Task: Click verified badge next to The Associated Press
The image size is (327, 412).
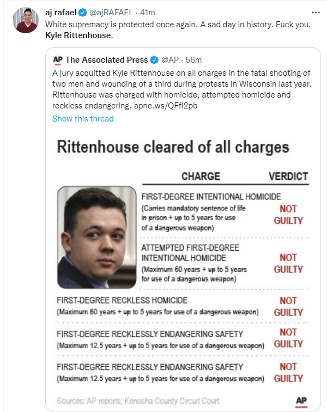Action: coord(154,60)
